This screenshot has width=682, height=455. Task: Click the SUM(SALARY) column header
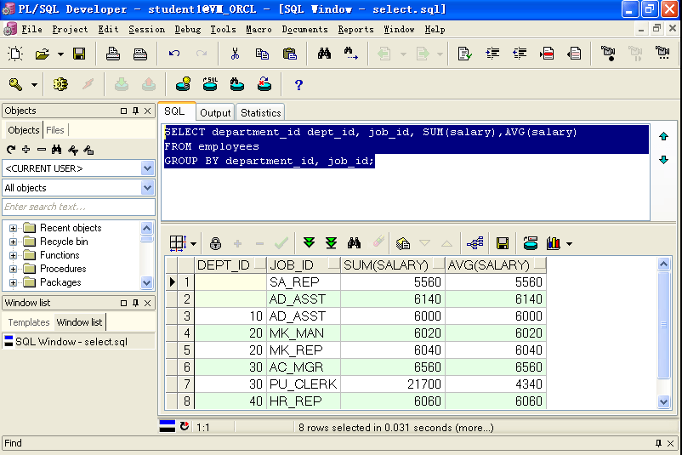click(x=385, y=265)
